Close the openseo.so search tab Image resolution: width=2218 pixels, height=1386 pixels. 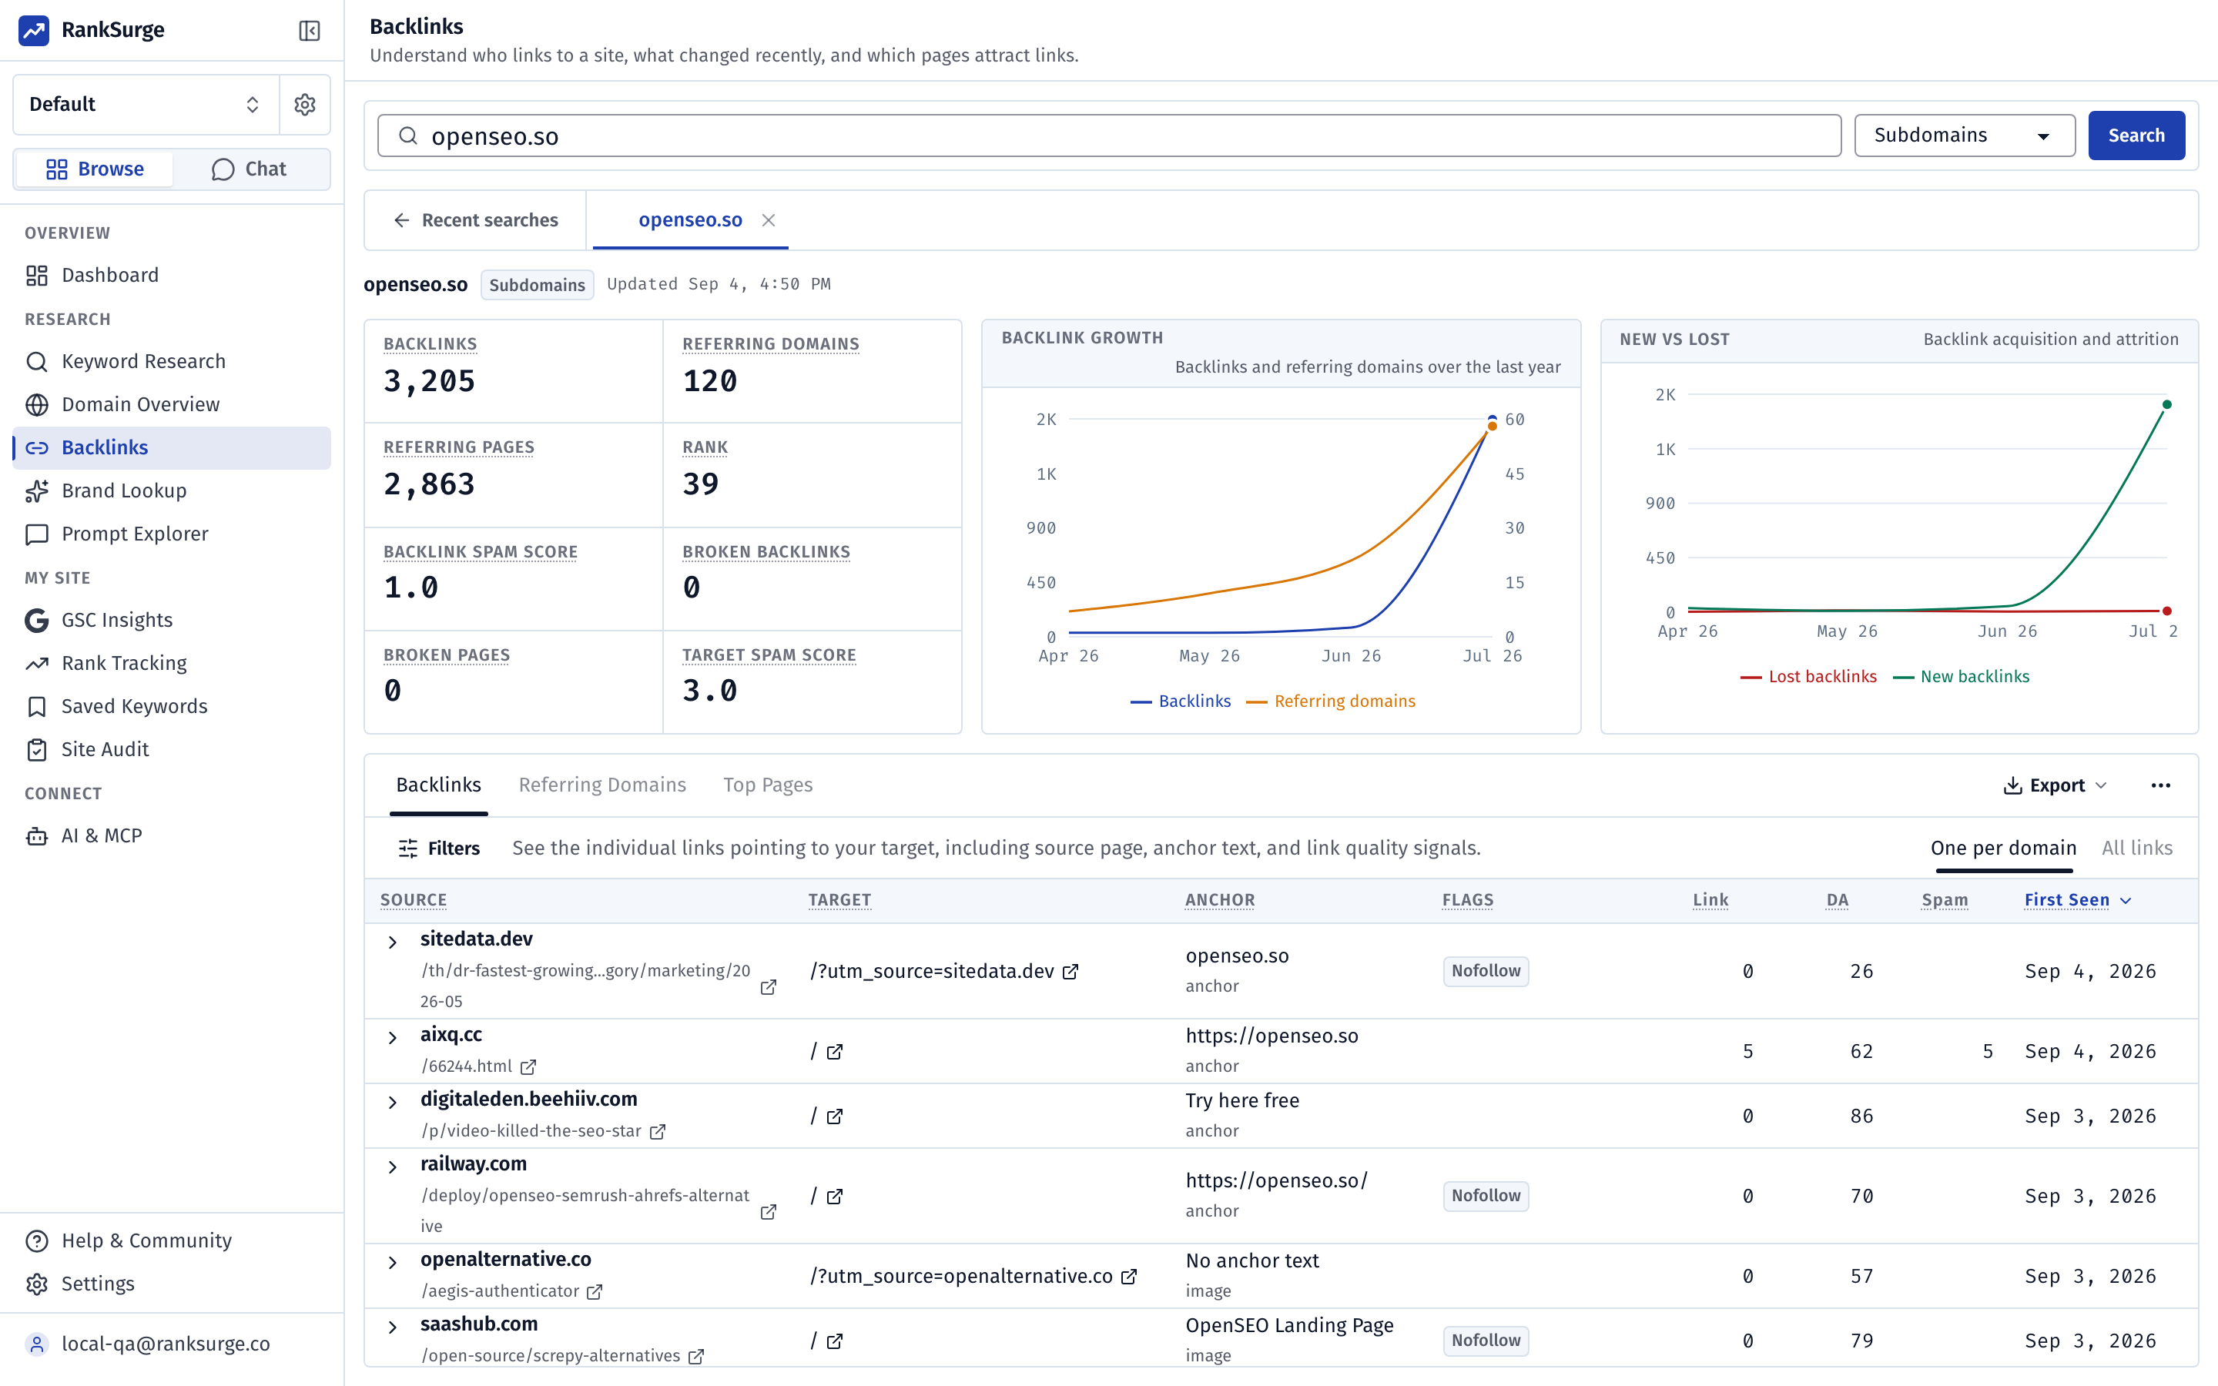(769, 220)
